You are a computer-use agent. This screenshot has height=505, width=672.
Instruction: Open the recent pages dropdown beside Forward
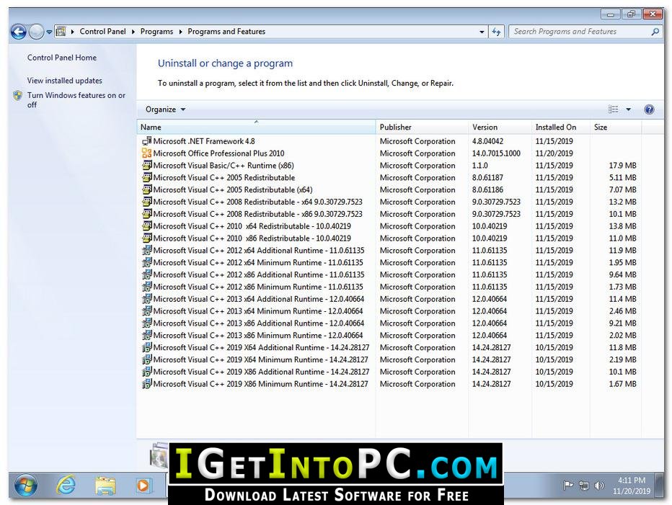pos(49,32)
